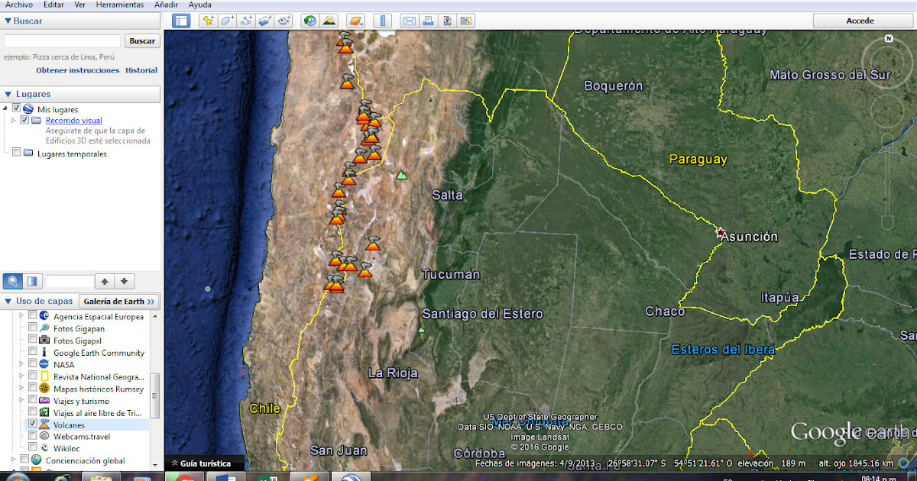Move item down with the down arrow
The image size is (917, 481).
click(125, 281)
